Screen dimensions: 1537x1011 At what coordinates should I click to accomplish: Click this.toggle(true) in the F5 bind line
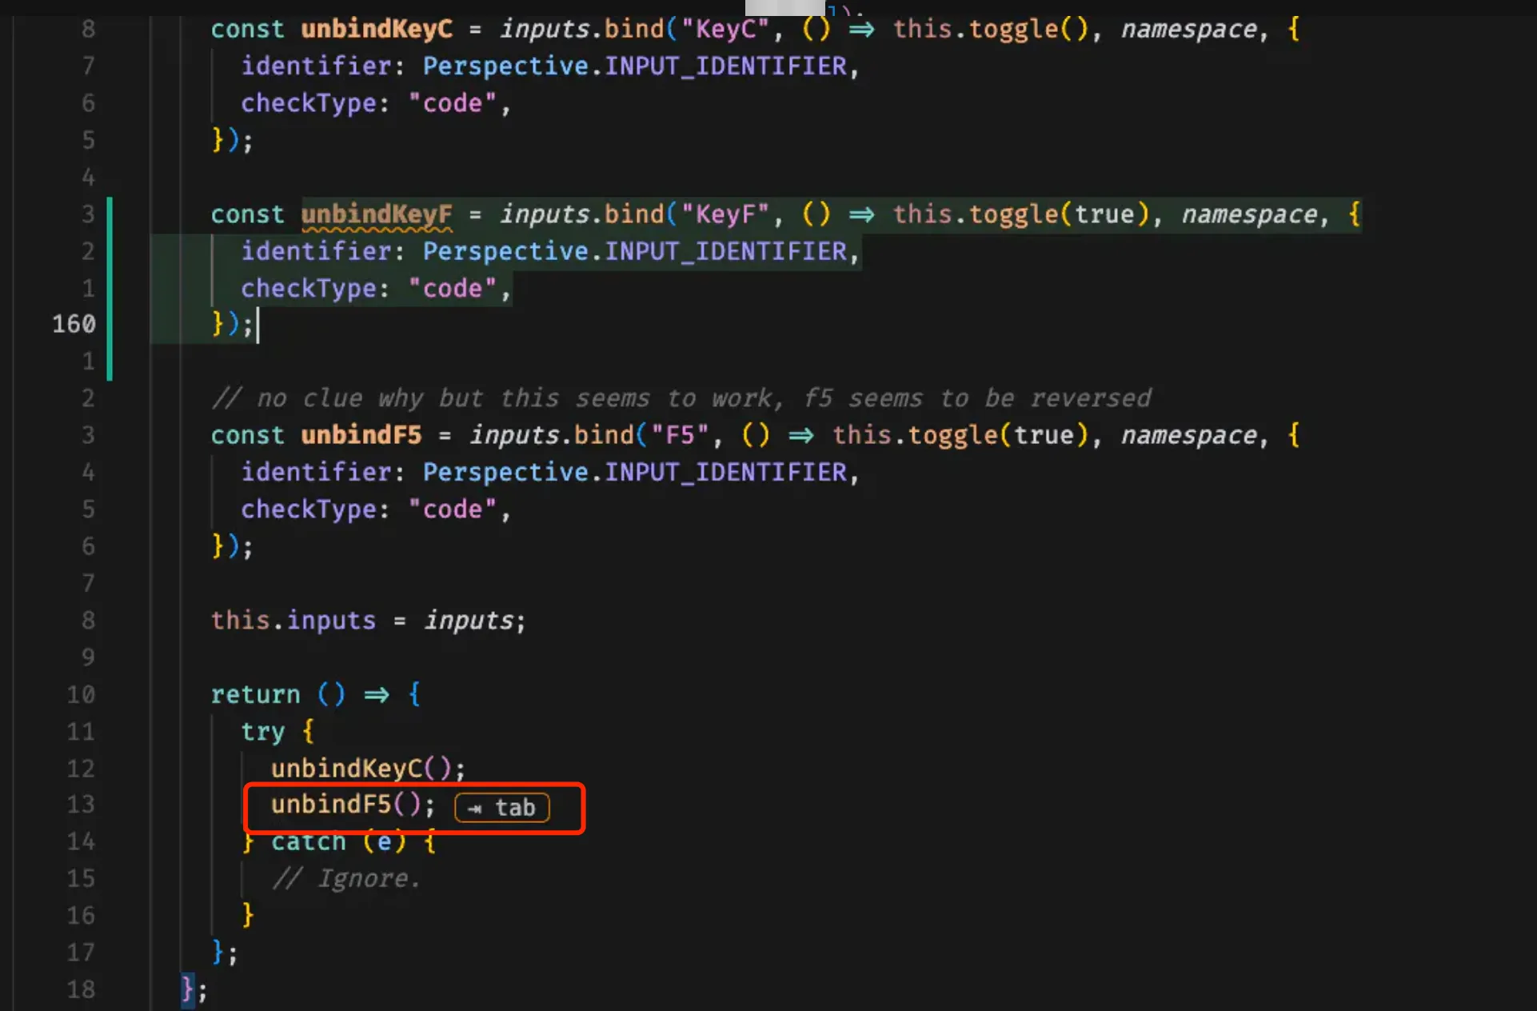click(x=960, y=435)
